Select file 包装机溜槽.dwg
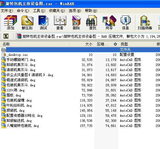 (19, 100)
